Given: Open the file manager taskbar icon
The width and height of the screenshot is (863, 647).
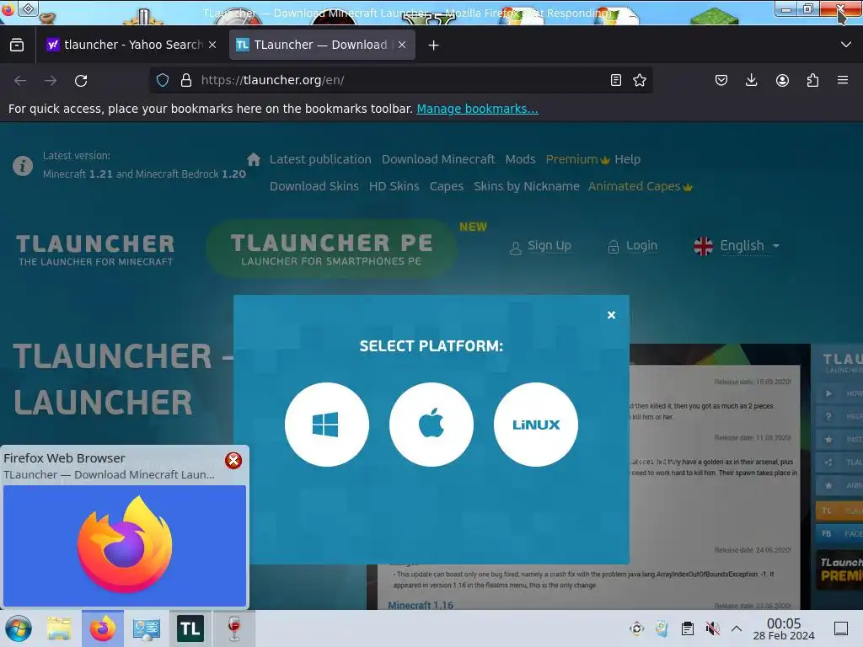Looking at the screenshot, I should click(59, 628).
